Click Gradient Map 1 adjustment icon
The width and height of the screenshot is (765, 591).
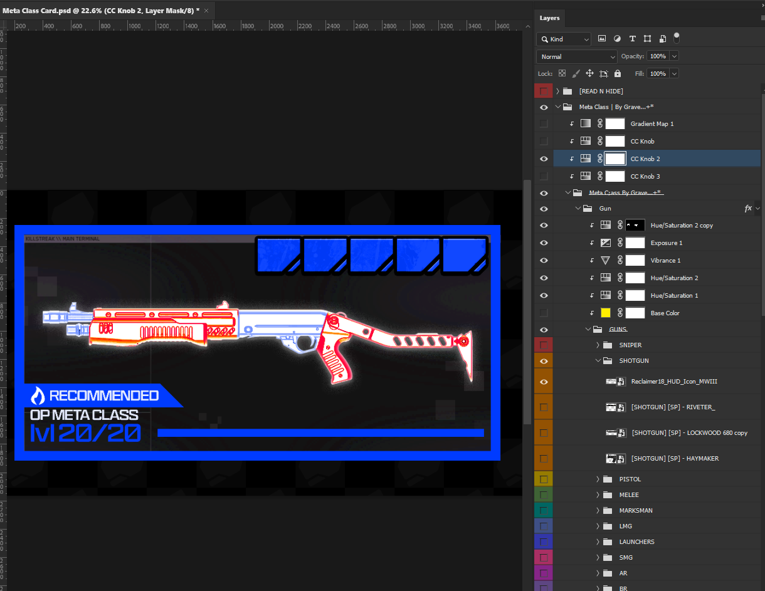586,123
